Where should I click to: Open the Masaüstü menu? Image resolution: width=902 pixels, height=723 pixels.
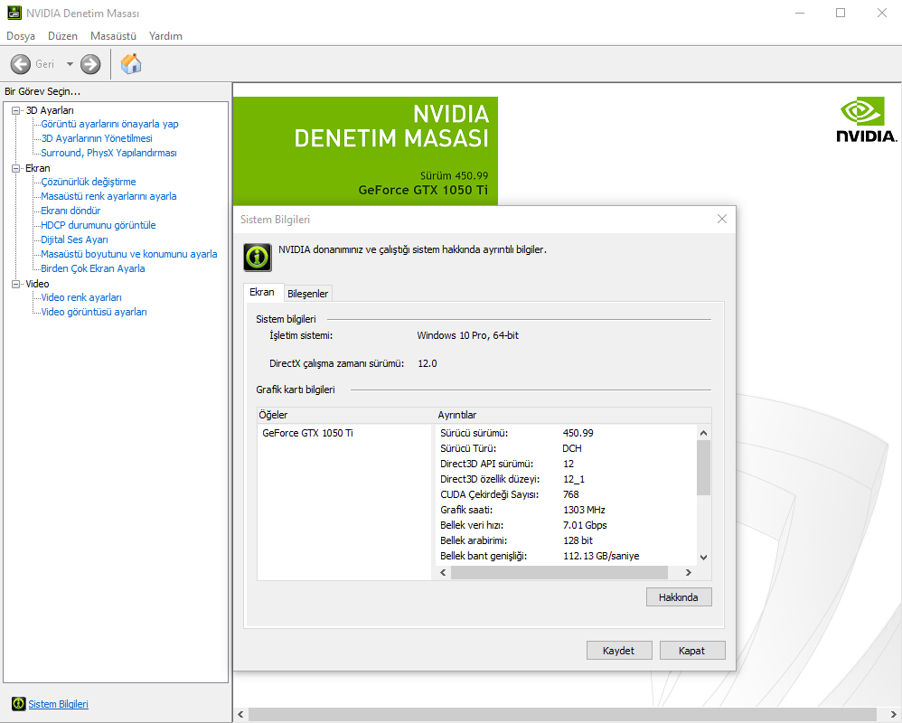pyautogui.click(x=113, y=35)
